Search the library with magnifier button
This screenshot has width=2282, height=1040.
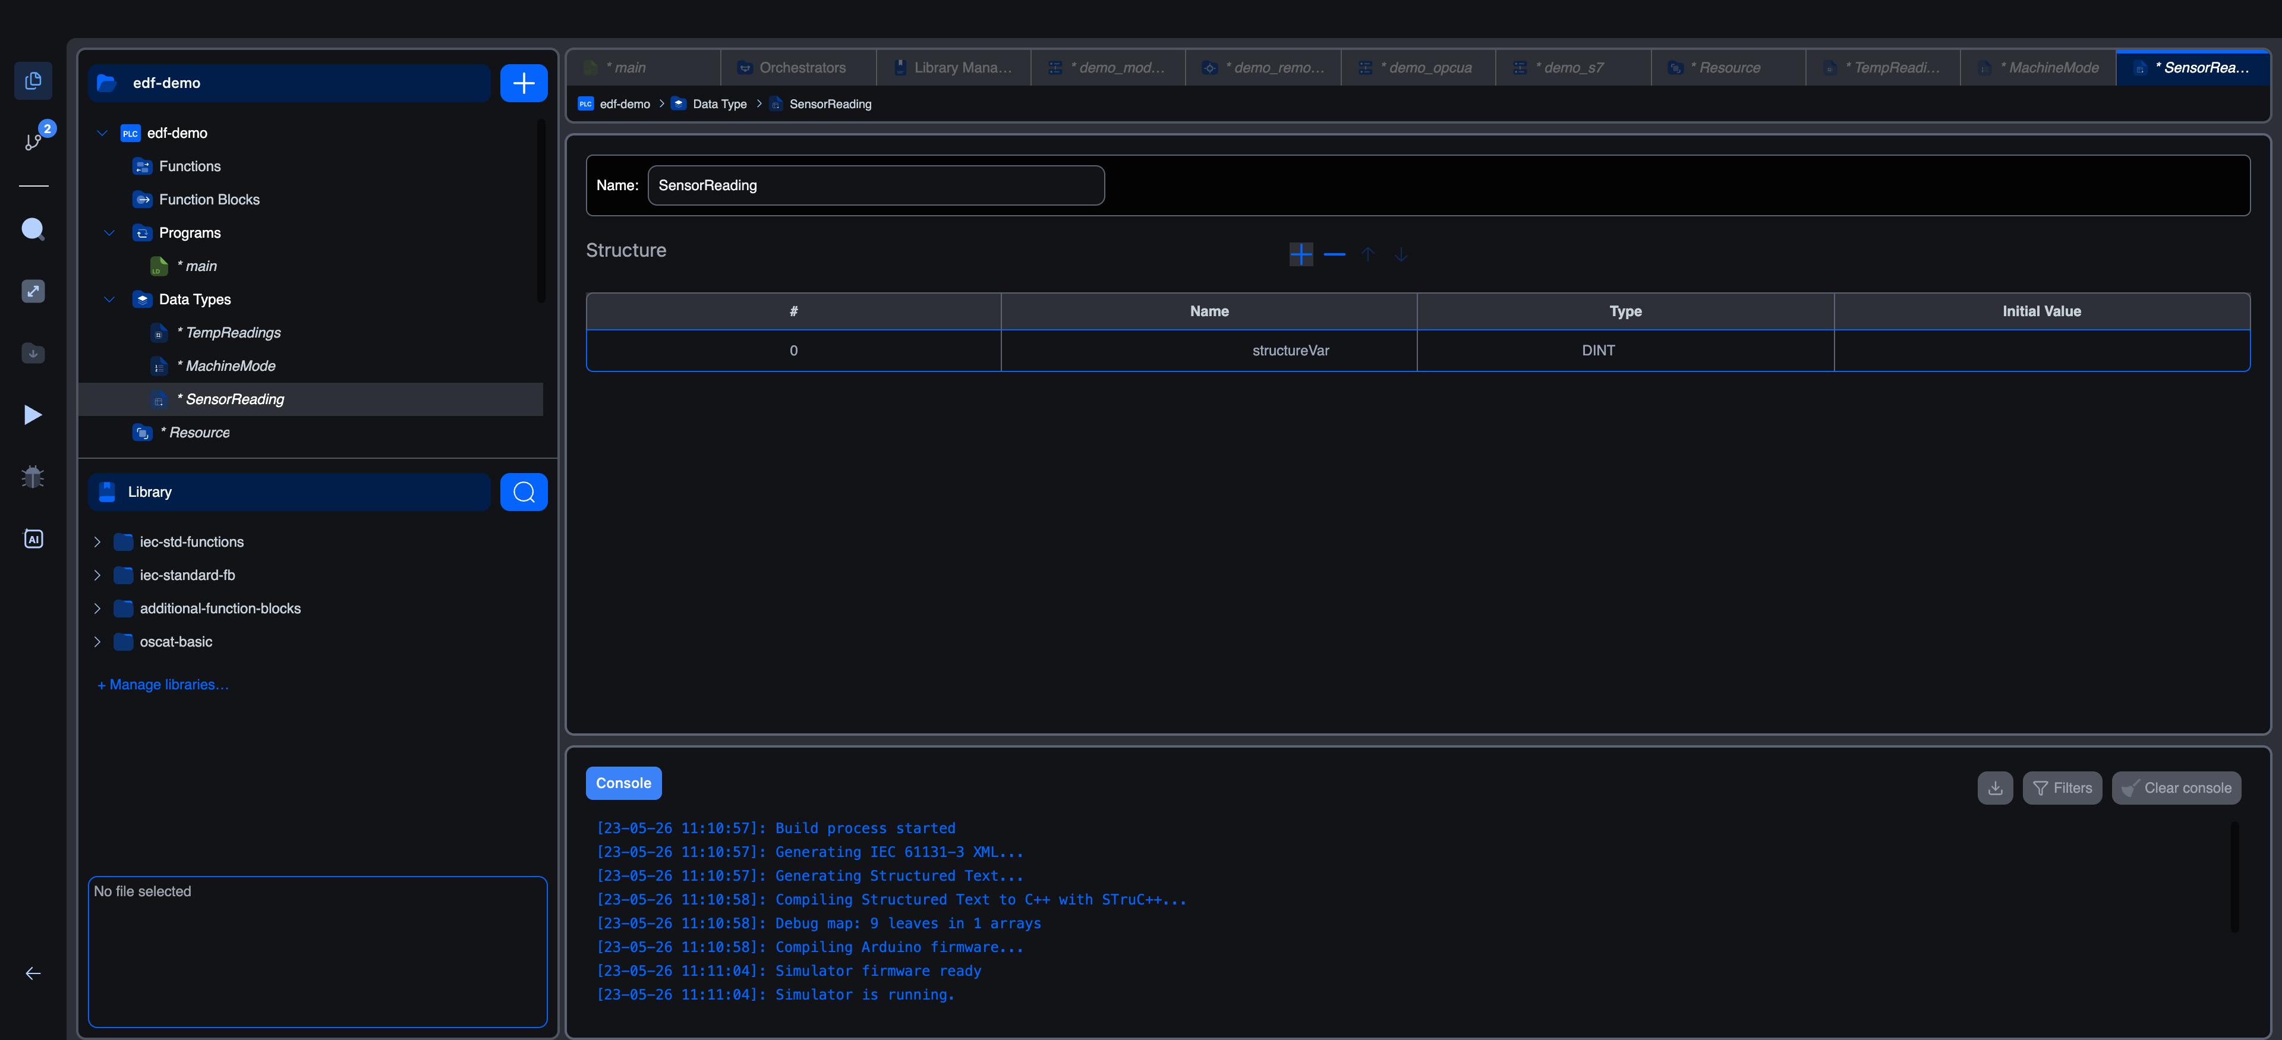(x=524, y=491)
